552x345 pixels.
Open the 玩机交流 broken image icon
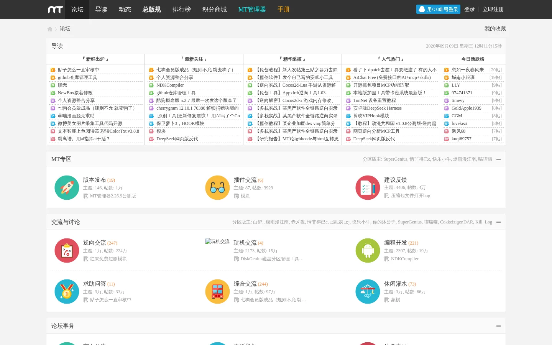click(x=217, y=242)
